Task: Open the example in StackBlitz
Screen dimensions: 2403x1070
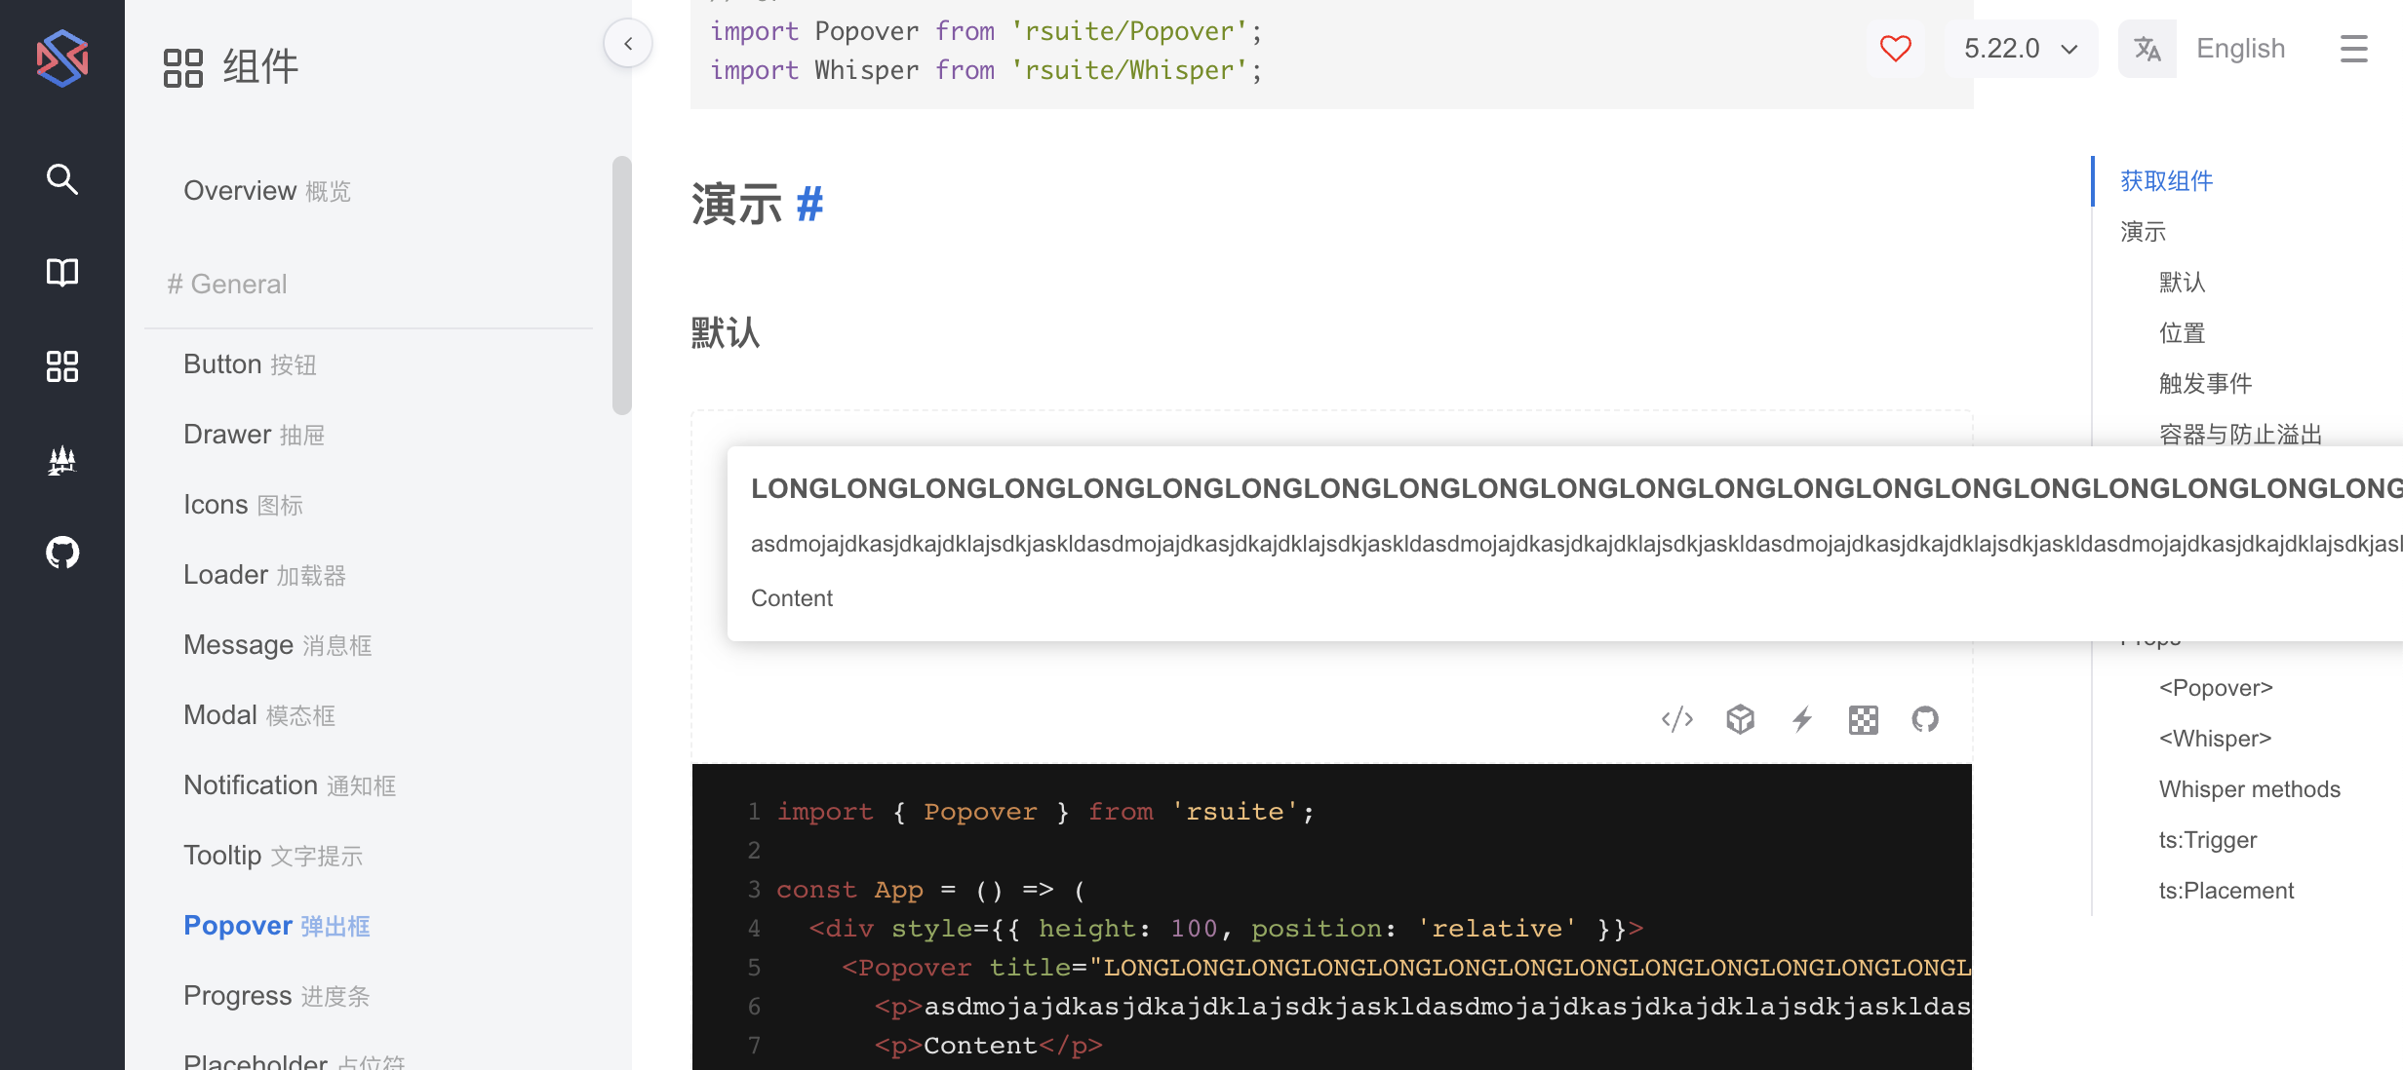Action: click(1801, 719)
